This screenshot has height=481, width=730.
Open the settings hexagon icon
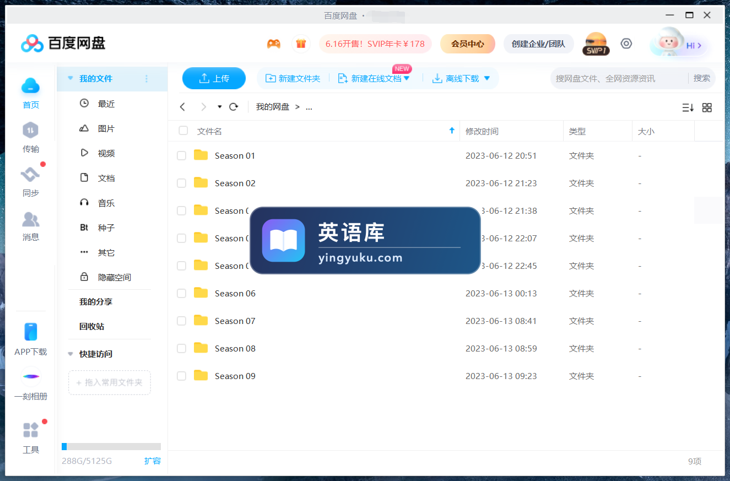pos(626,44)
